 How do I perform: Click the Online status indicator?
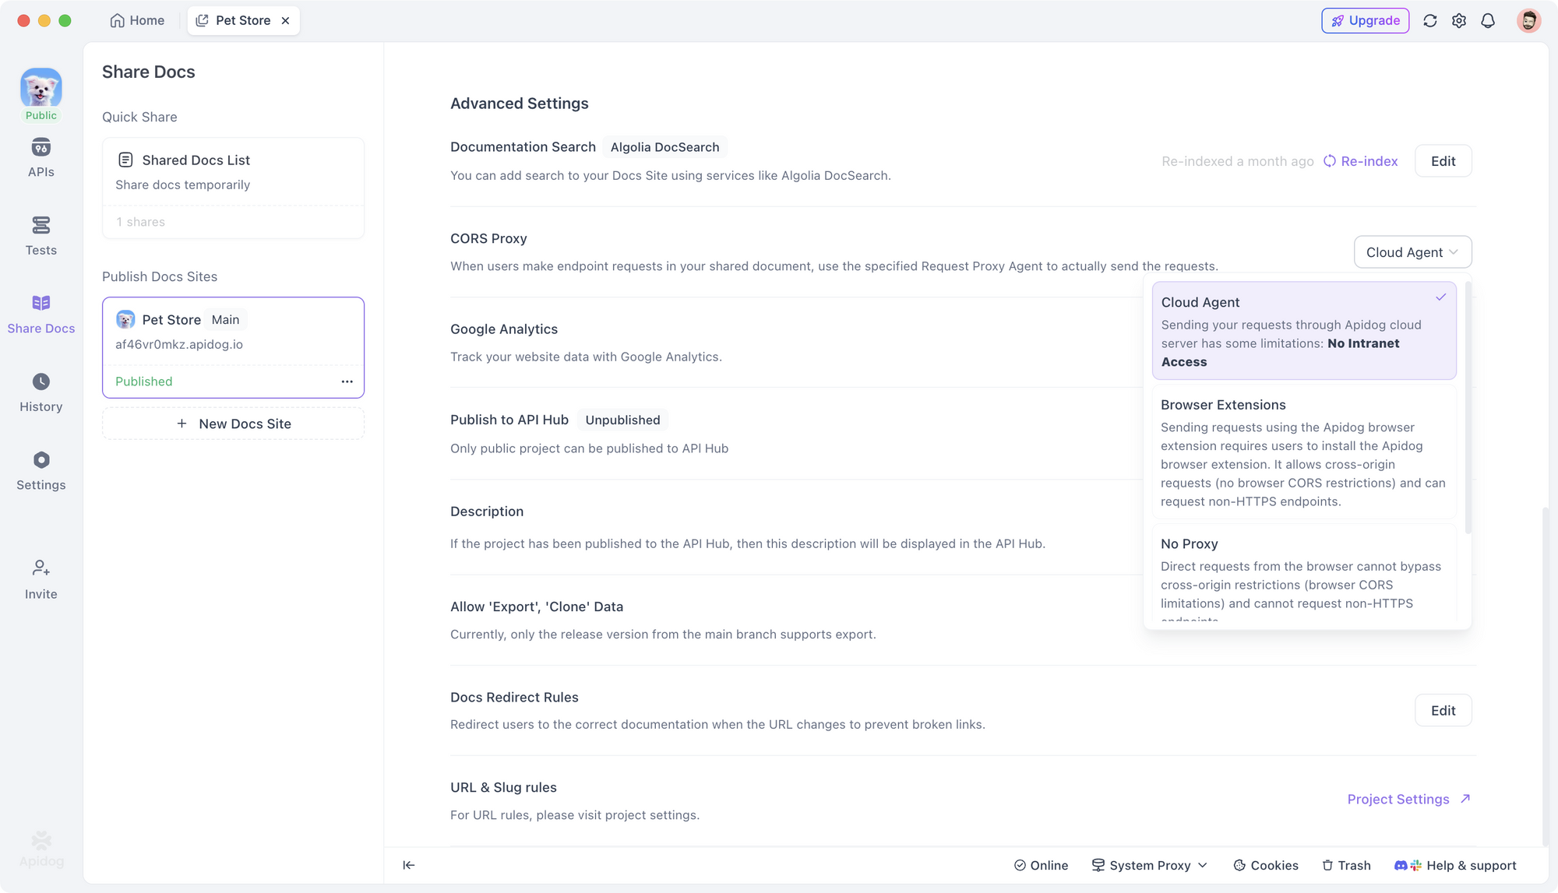(x=1041, y=865)
